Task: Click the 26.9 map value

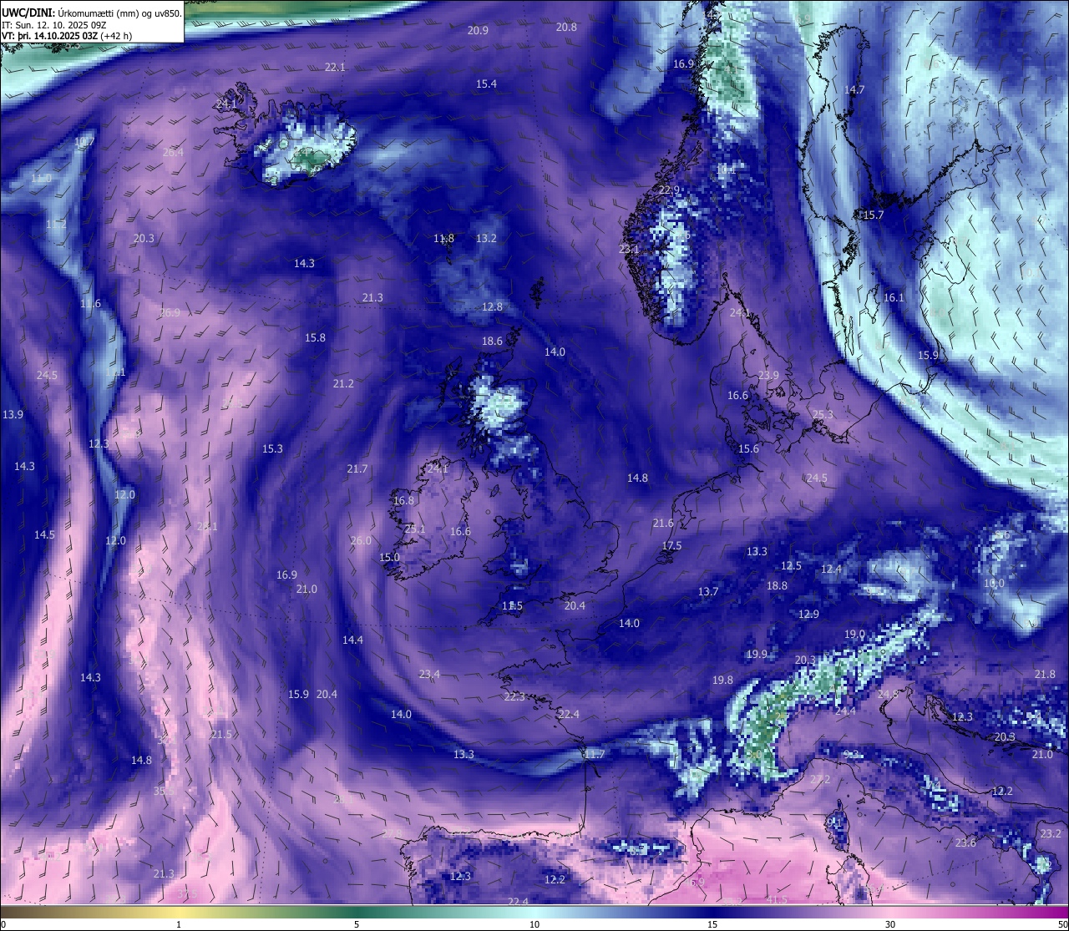Action: [x=170, y=312]
